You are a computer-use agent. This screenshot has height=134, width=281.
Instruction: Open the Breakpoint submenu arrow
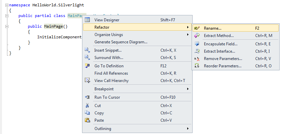(188, 89)
